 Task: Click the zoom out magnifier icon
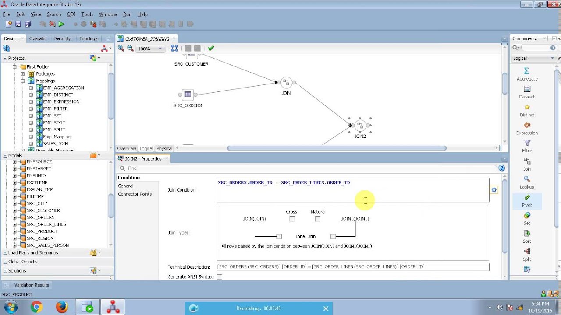point(130,49)
